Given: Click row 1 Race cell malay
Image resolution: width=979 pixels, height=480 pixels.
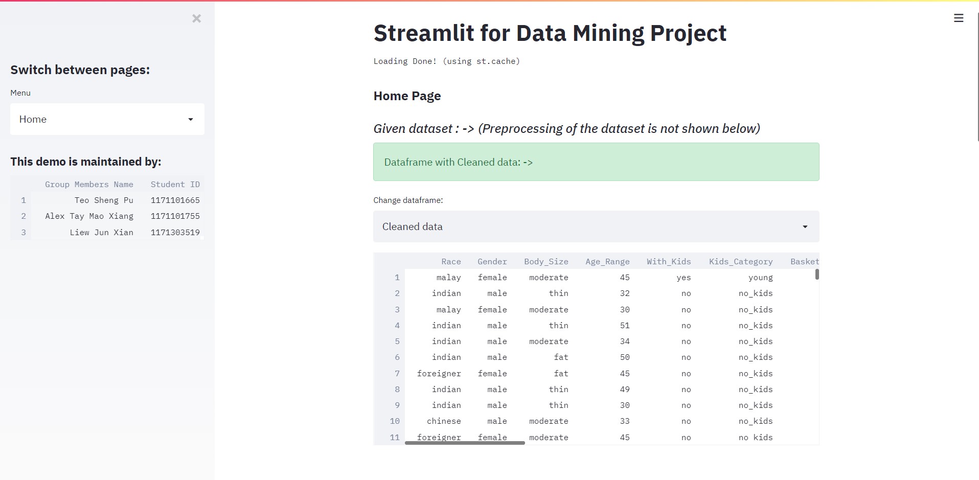Looking at the screenshot, I should click(448, 278).
